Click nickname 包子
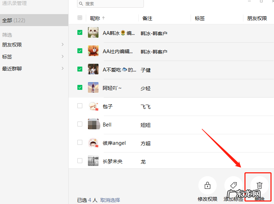Viewport: 274px width, 204px height. (108, 106)
